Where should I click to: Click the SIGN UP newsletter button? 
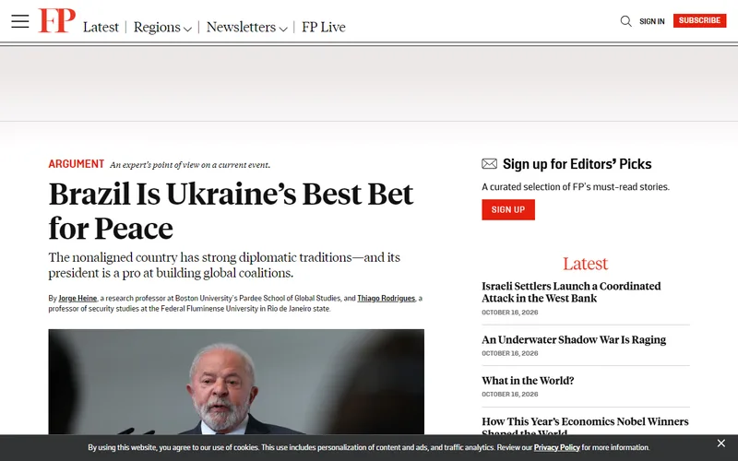point(508,210)
